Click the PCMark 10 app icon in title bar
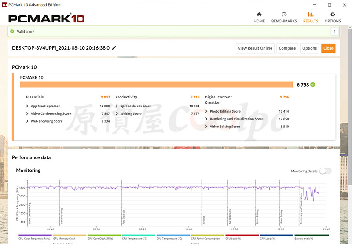Viewport: 352px width, 244px height. click(4, 5)
